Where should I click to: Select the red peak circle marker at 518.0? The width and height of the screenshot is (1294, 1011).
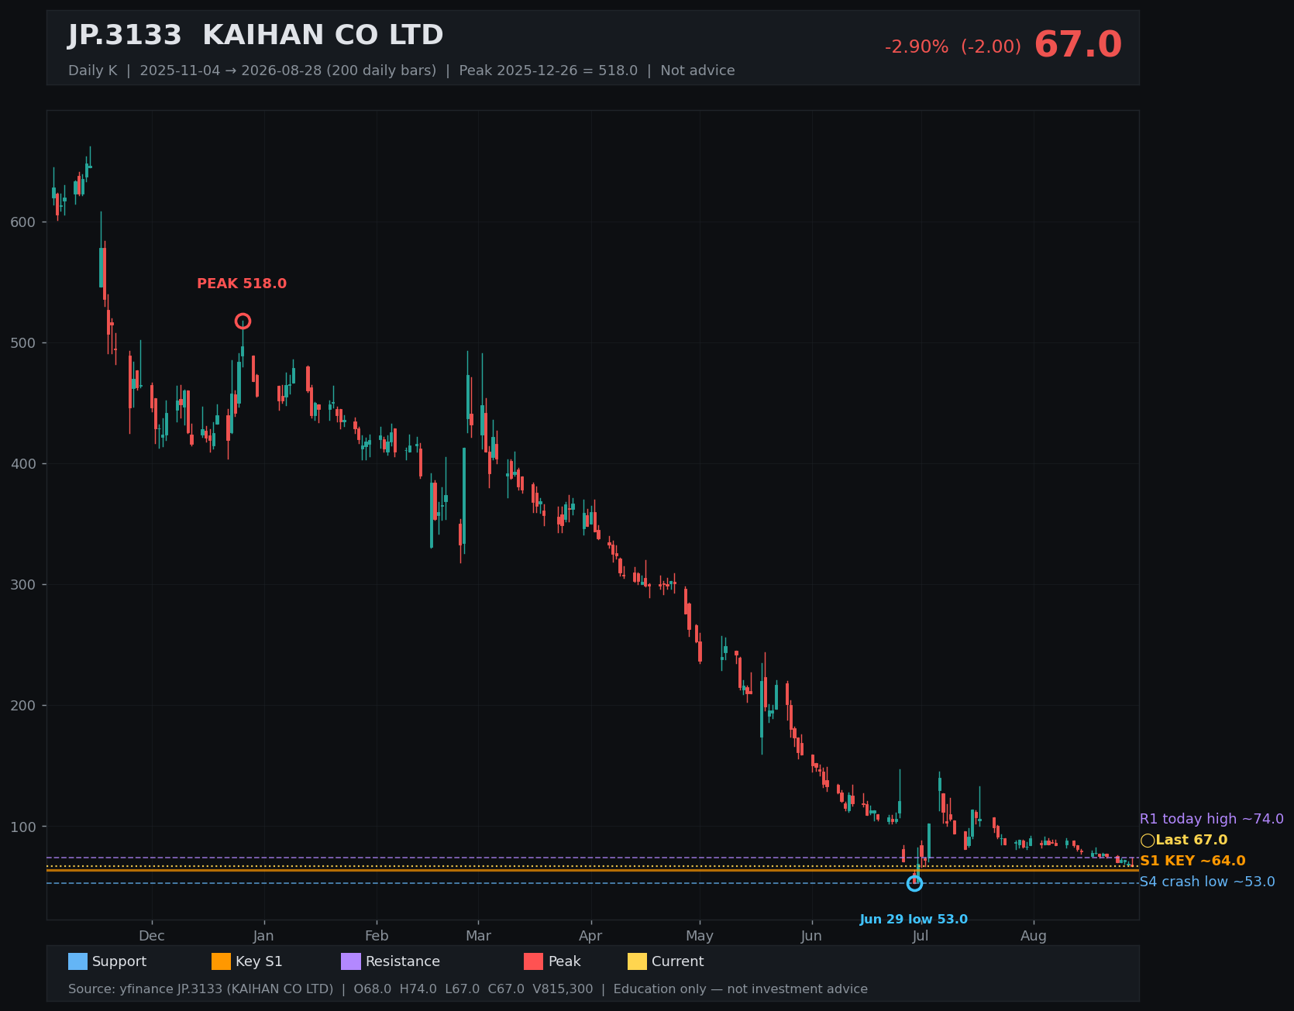243,322
